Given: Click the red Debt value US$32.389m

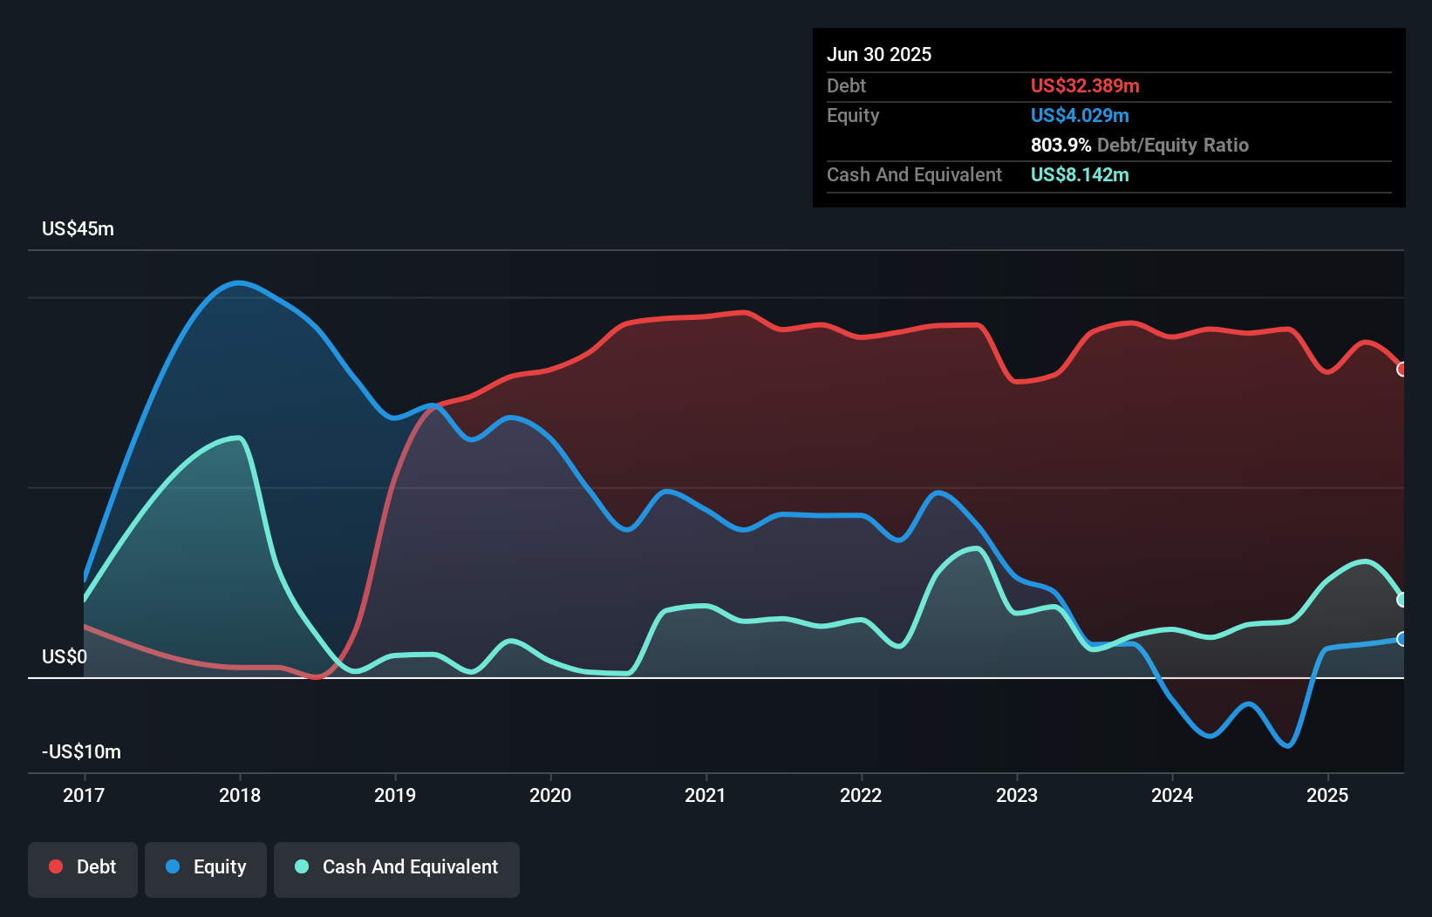Looking at the screenshot, I should (1085, 85).
